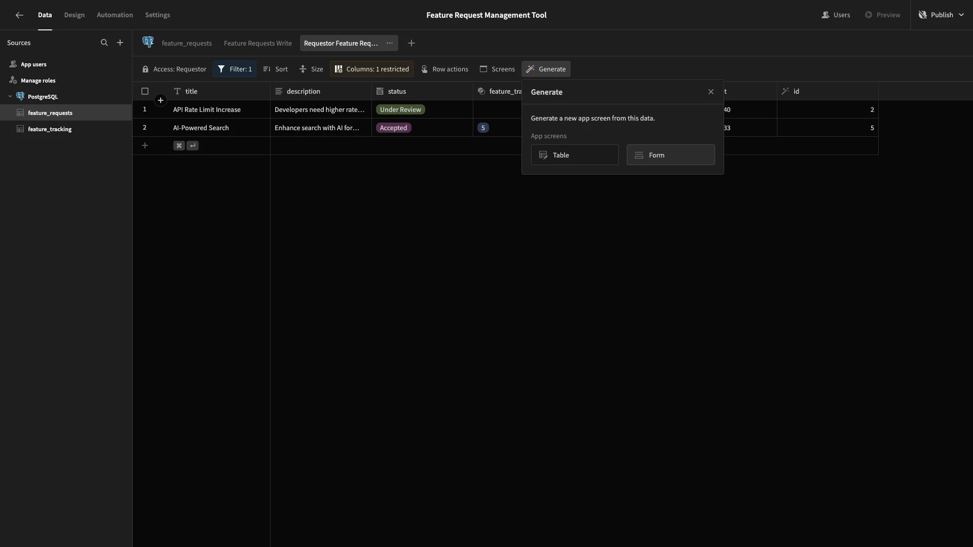This screenshot has height=547, width=973.
Task: Select the App users source
Action: [x=66, y=64]
